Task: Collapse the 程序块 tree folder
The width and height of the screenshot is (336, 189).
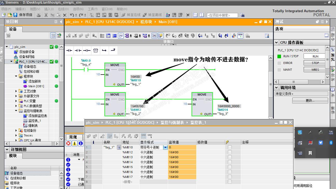Action: [x=16, y=76]
